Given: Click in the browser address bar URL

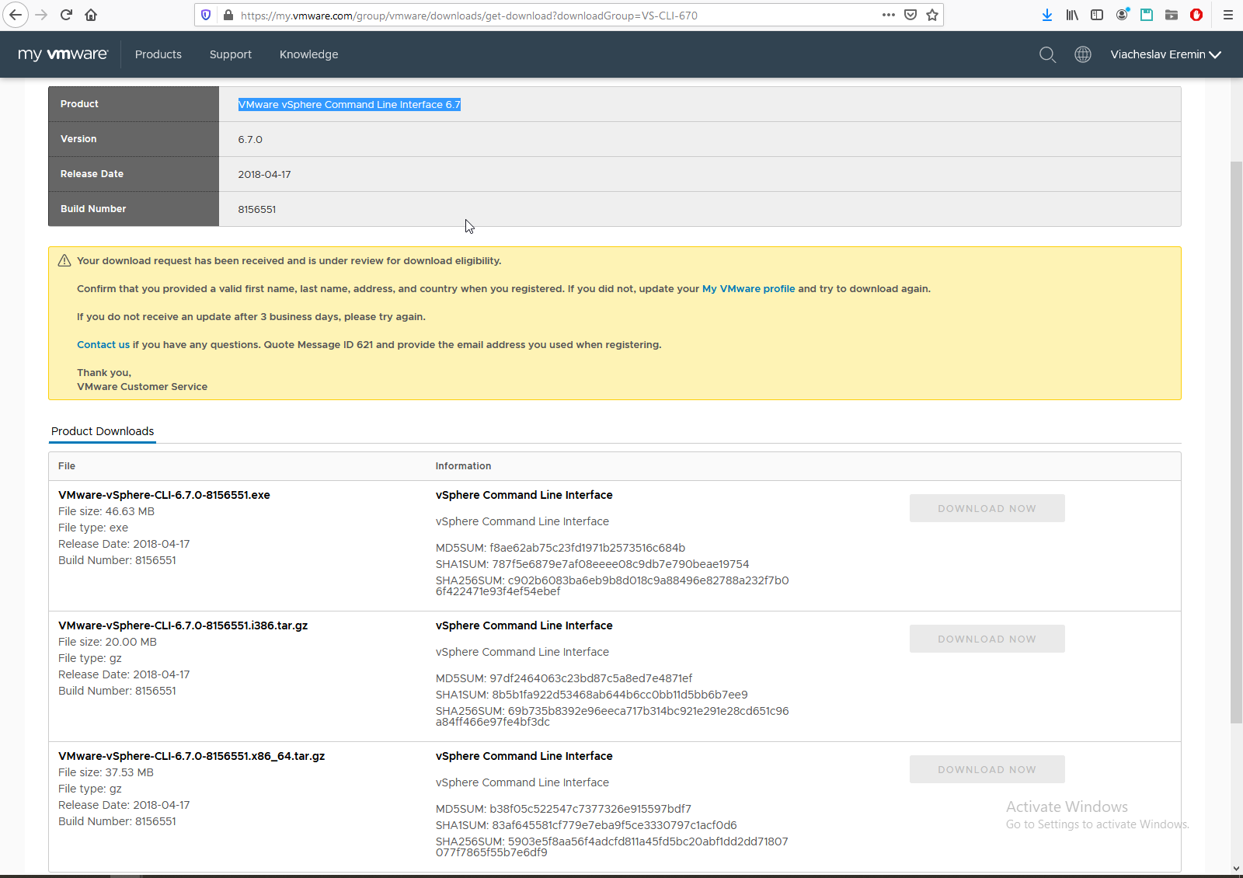Looking at the screenshot, I should click(544, 16).
